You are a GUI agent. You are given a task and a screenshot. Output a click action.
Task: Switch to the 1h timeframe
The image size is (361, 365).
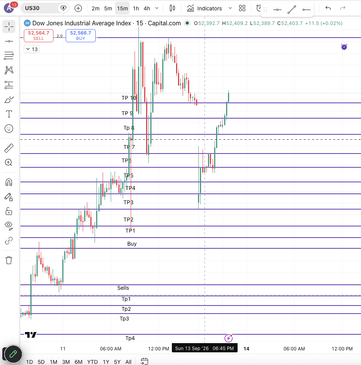[136, 8]
